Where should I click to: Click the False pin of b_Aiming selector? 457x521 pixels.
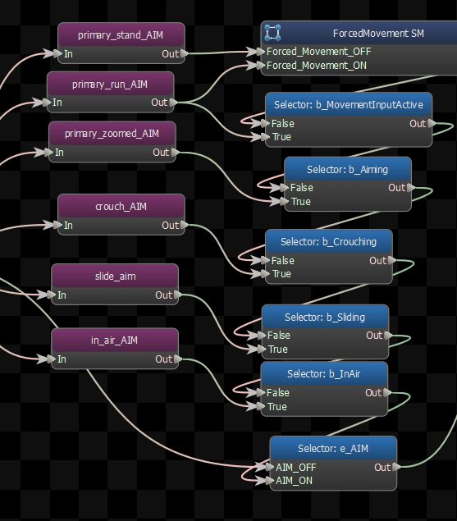click(285, 188)
